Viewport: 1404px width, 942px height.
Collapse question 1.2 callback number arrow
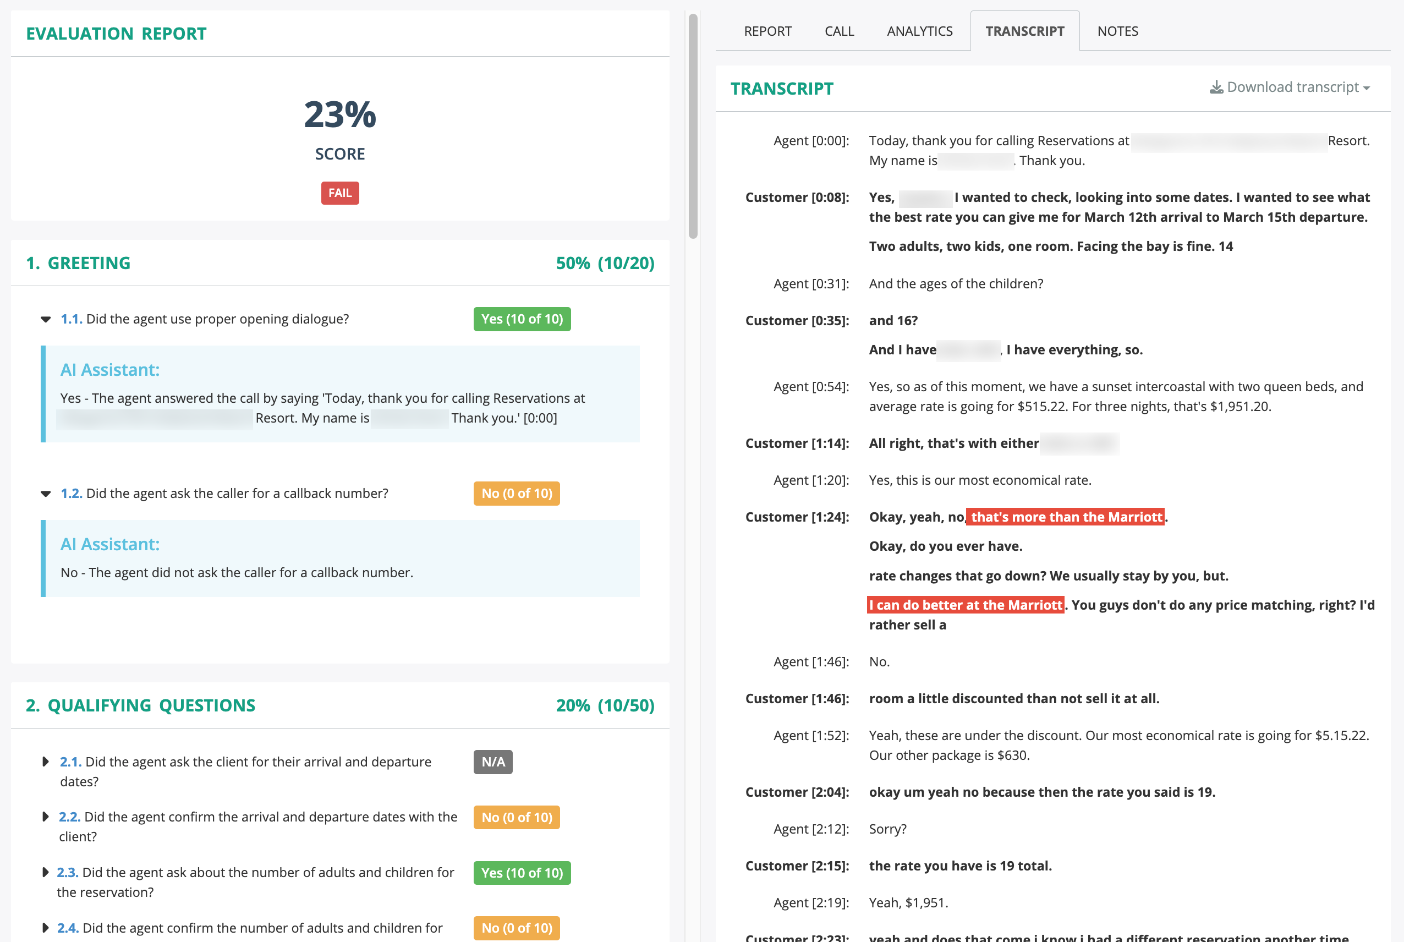pyautogui.click(x=46, y=494)
